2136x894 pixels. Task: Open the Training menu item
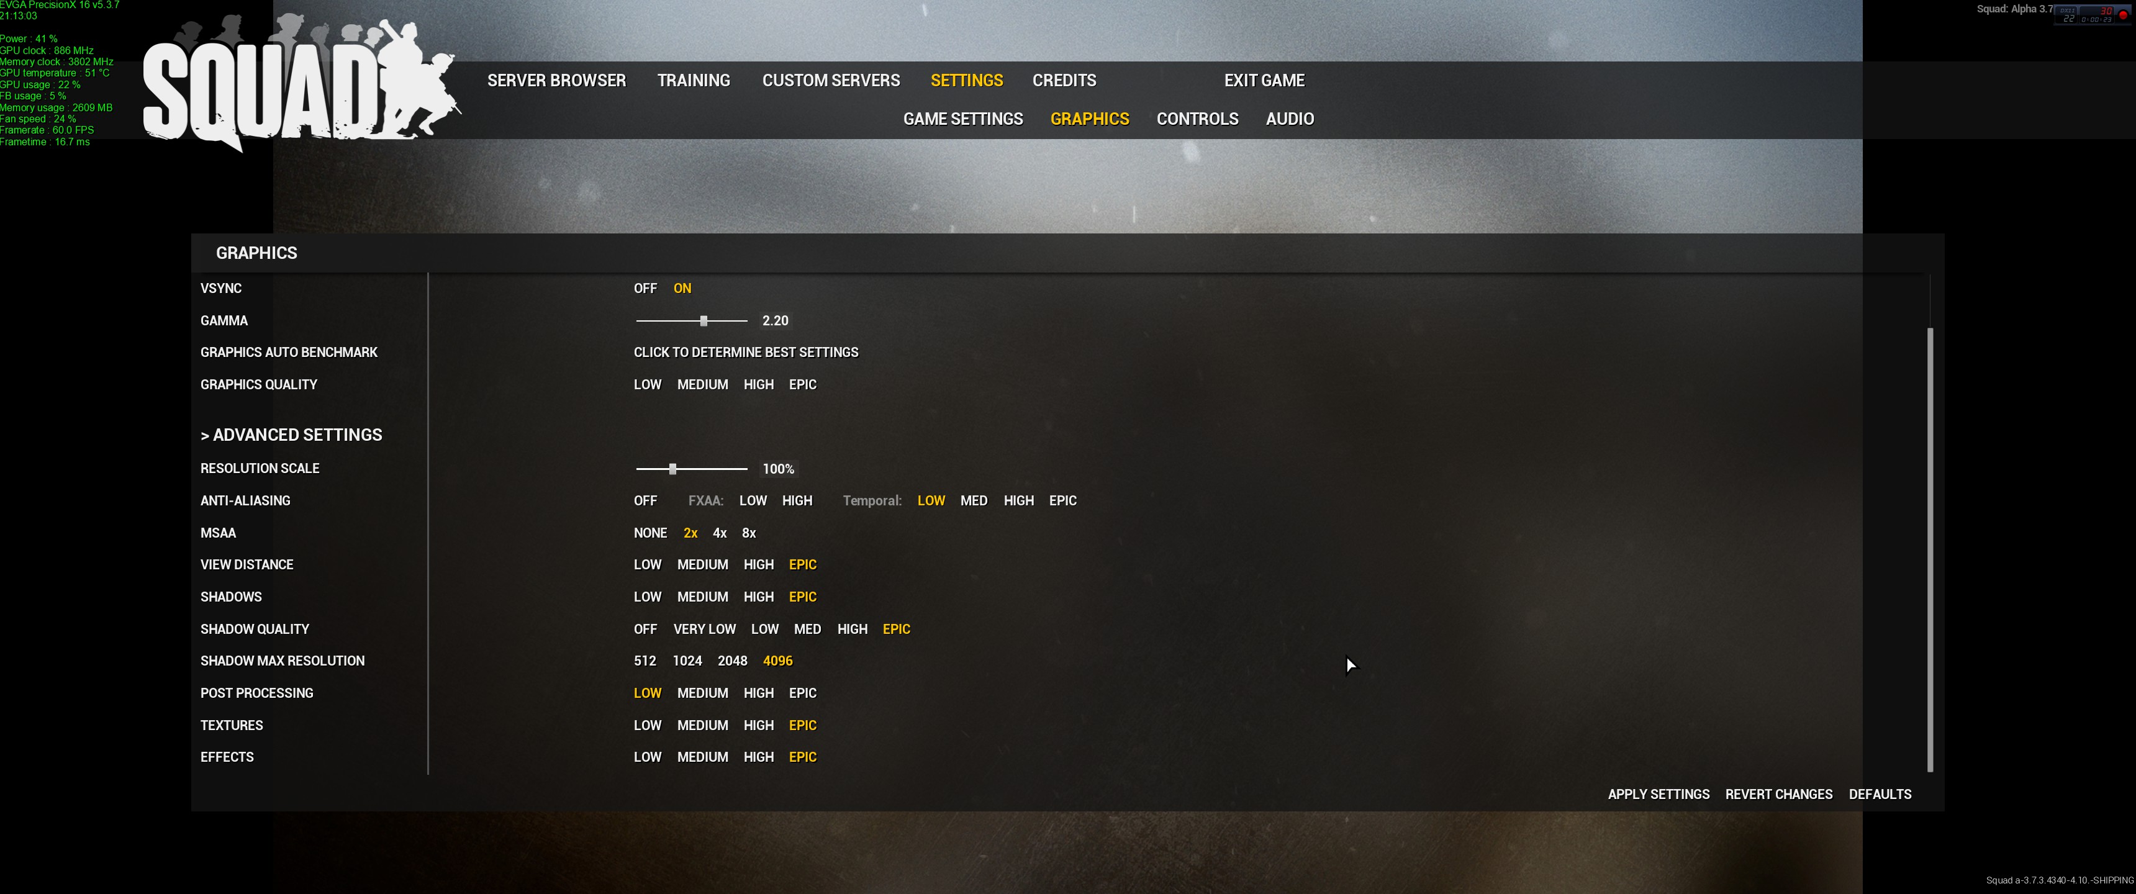point(693,81)
